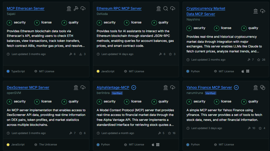Click the author name berlinbra
Viewport: 270px width, 151px height.
103,93
